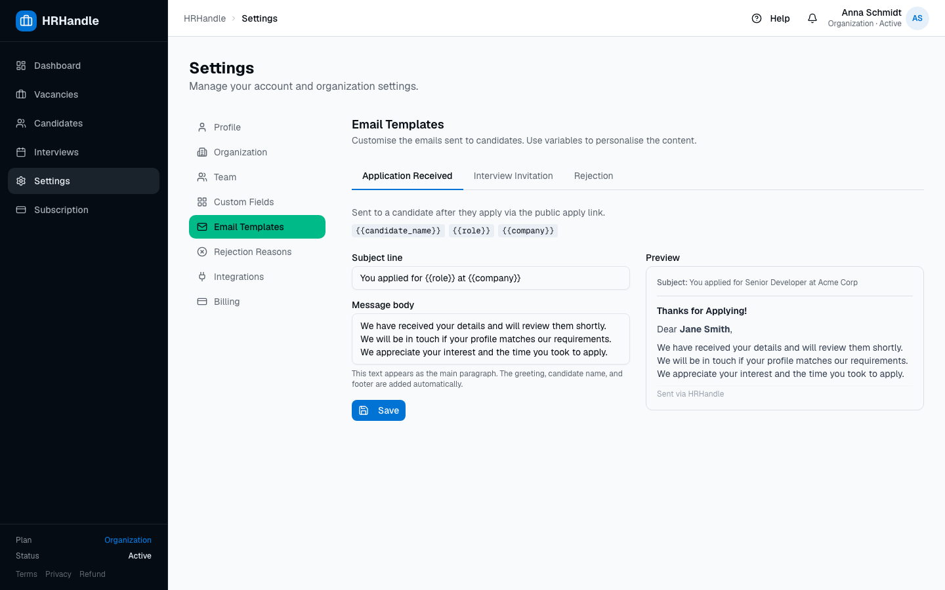Click the Email Templates heading
Viewport: 945px width, 590px height.
pyautogui.click(x=398, y=125)
